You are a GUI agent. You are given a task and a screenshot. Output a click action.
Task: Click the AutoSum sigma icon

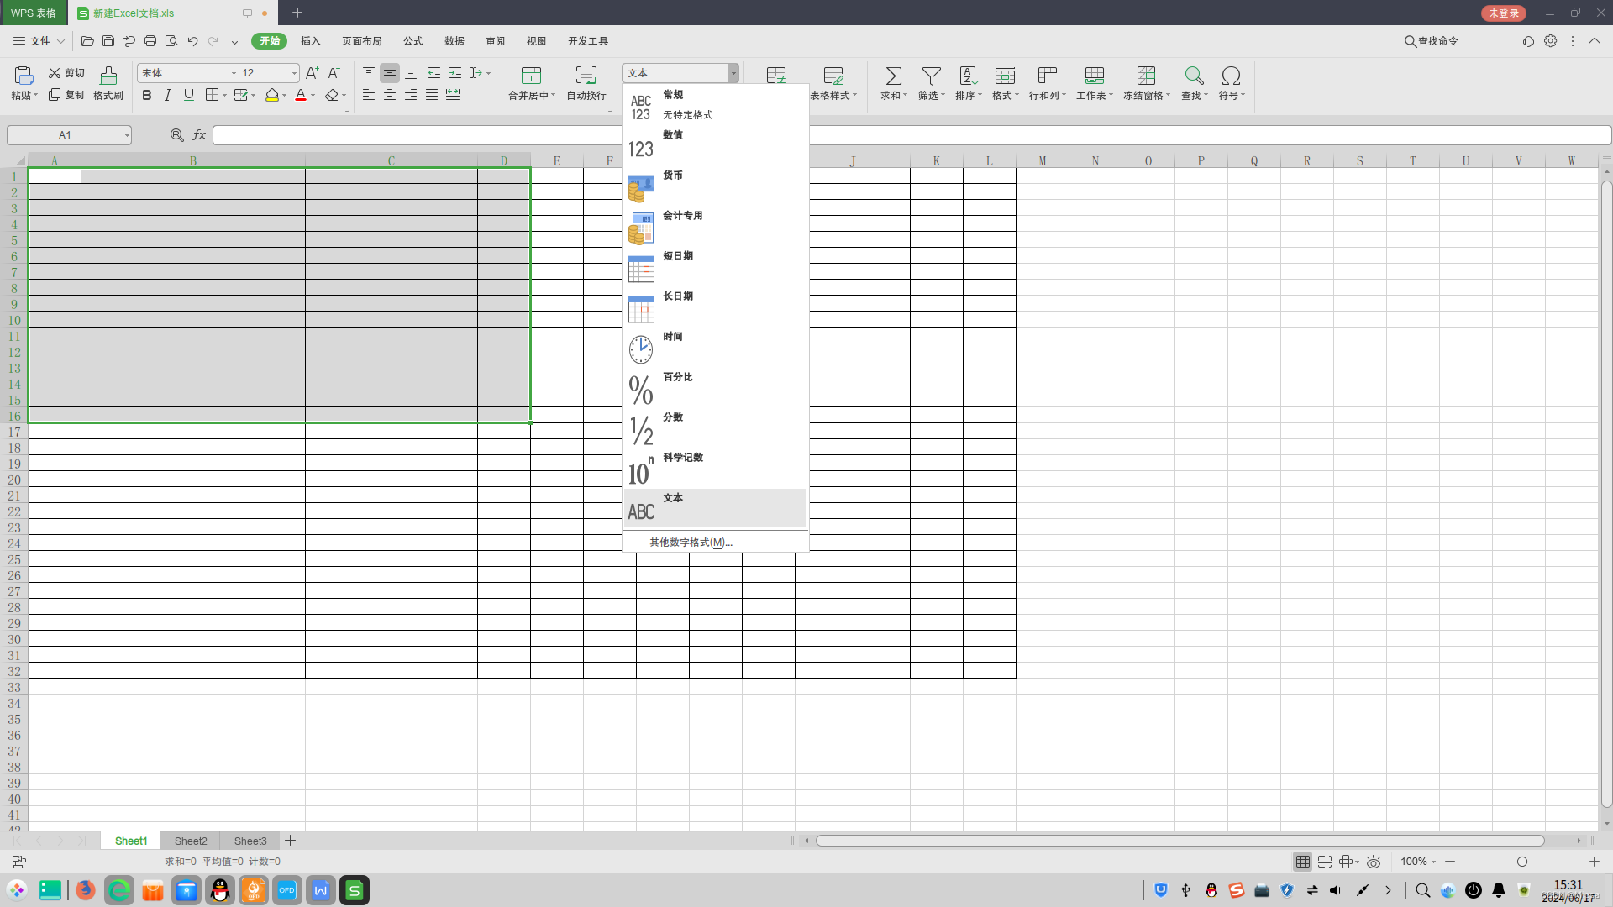893,76
